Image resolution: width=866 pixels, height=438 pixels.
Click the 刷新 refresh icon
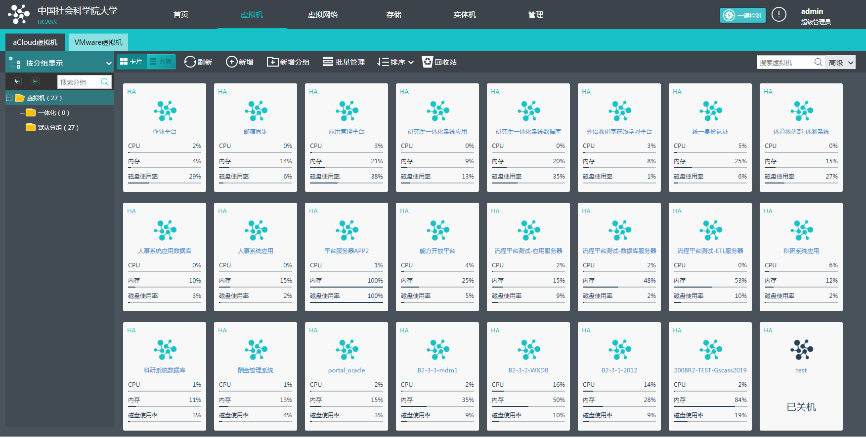[190, 62]
